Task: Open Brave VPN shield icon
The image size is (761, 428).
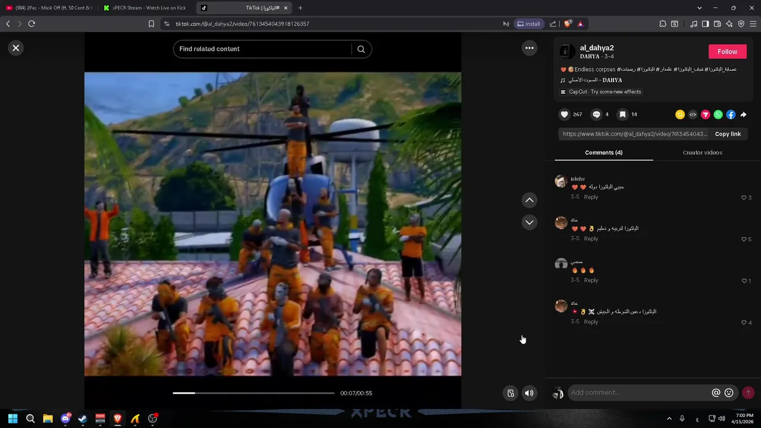Action: tap(741, 24)
